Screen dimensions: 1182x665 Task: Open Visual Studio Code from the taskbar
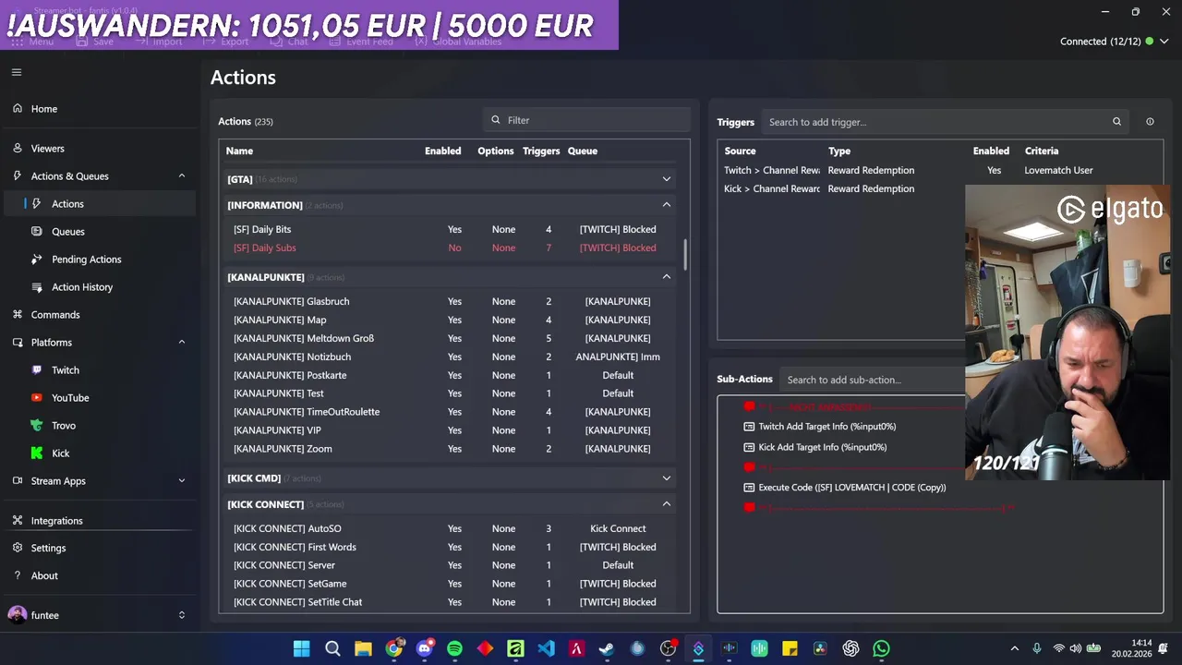click(x=546, y=649)
